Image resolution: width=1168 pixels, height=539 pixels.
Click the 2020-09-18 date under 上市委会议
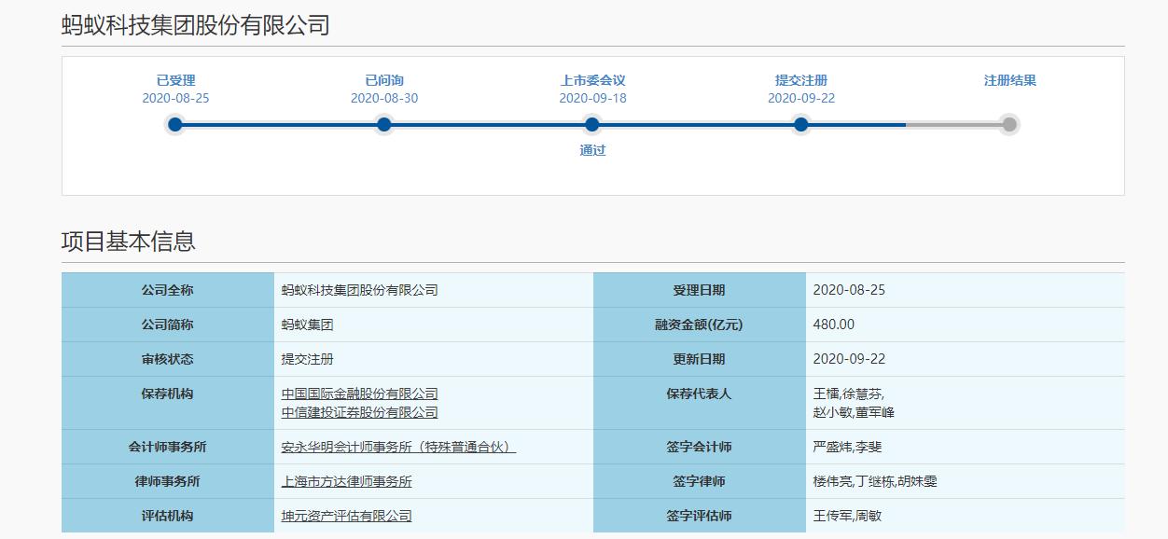click(592, 99)
